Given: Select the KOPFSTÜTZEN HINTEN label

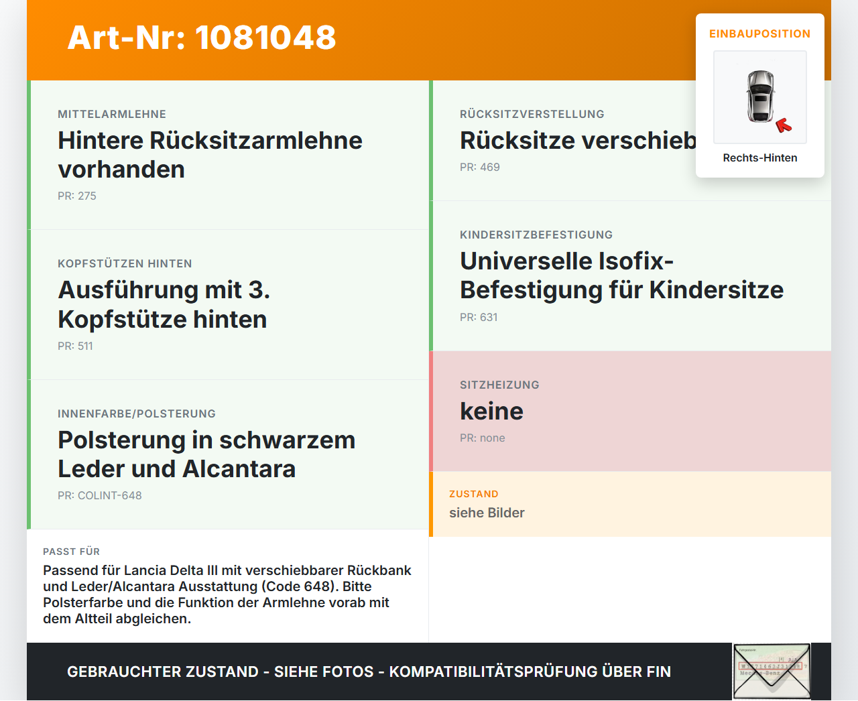Looking at the screenshot, I should point(125,263).
